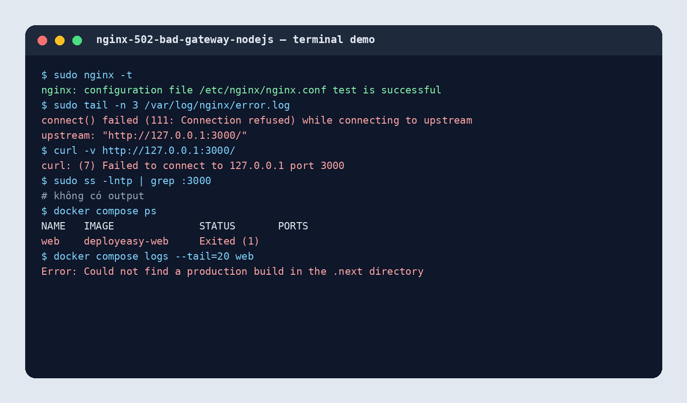Click the configuration test is successful output
Screen dimensions: 687x403
(x=241, y=90)
